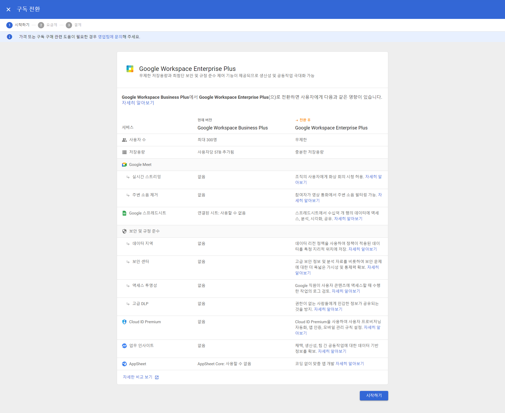Viewport: 505px width, 413px height.
Task: Click the AppSheet paper-plane icon
Action: (124, 364)
